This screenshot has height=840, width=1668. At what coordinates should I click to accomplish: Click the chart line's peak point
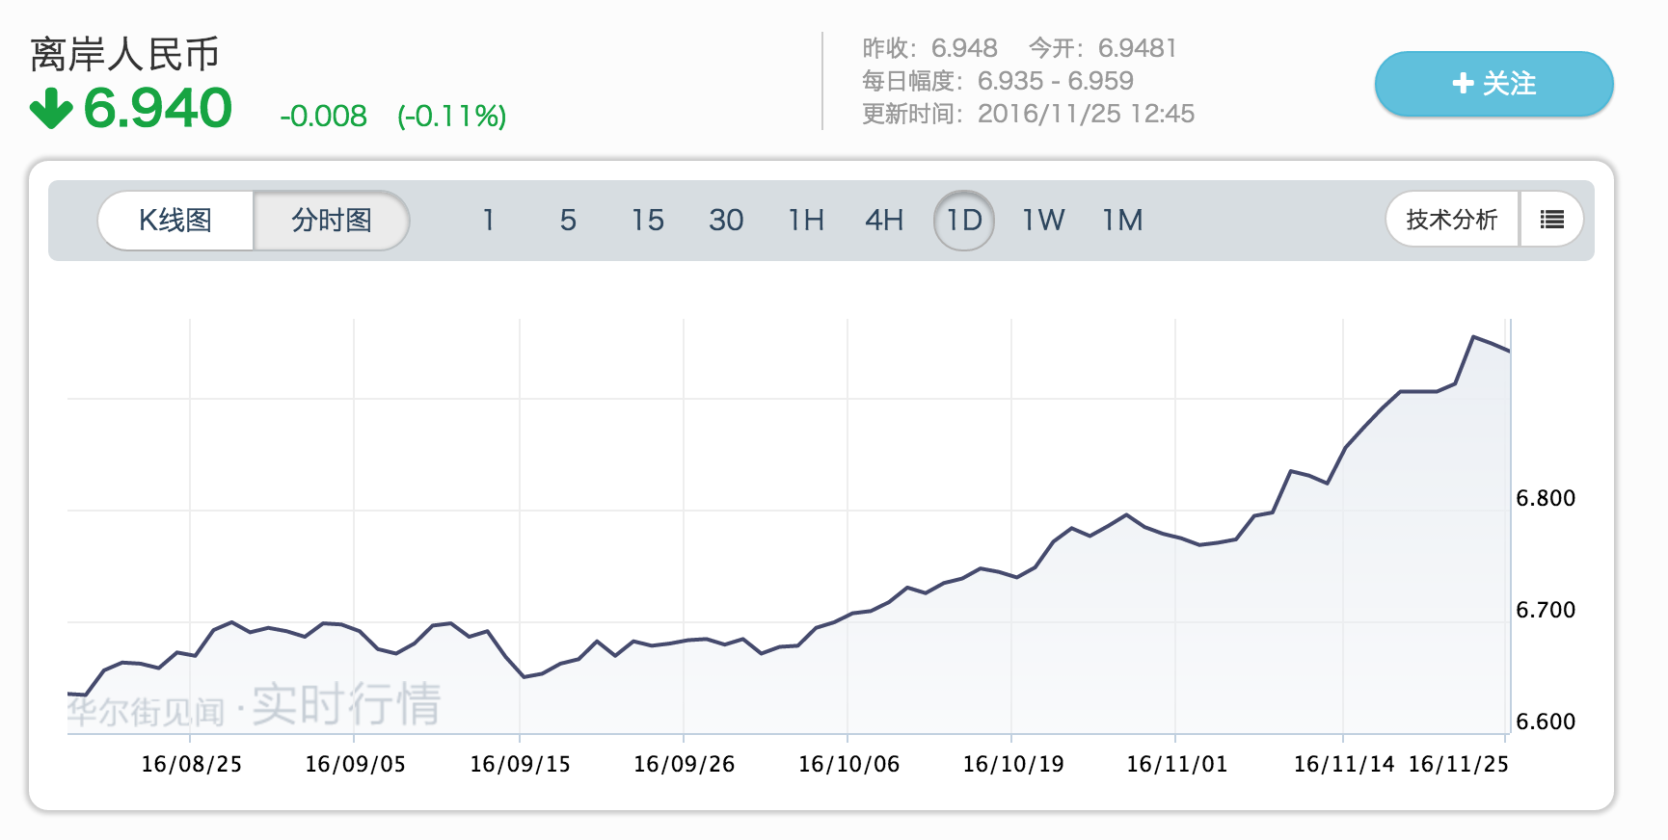click(1473, 336)
